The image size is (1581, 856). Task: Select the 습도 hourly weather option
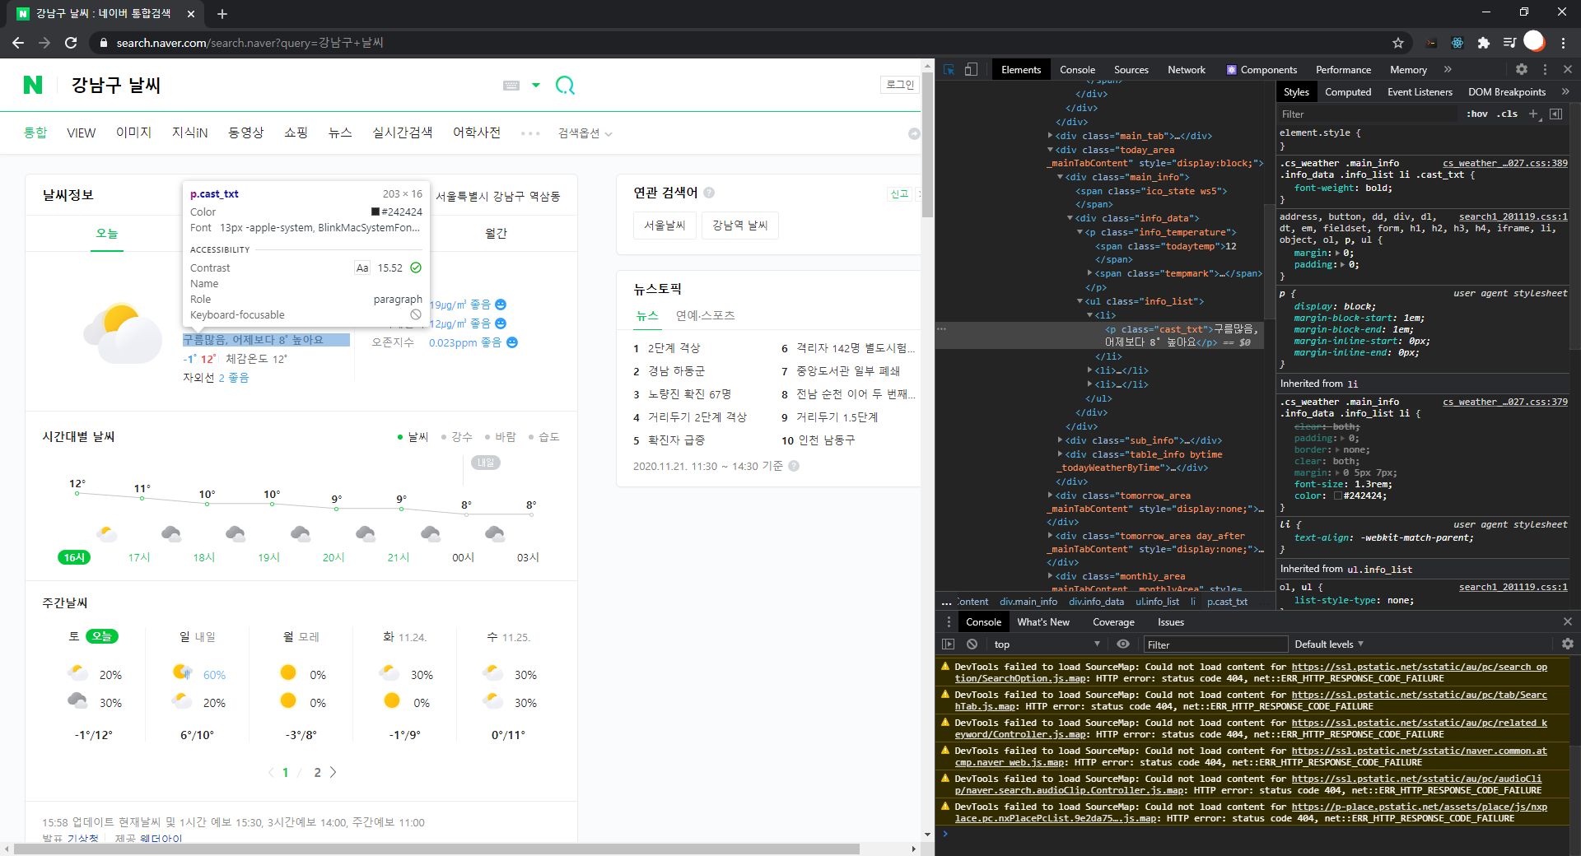[x=544, y=437]
